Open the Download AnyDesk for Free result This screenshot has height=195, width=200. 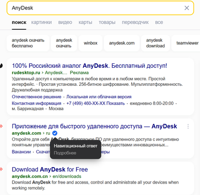50,170
